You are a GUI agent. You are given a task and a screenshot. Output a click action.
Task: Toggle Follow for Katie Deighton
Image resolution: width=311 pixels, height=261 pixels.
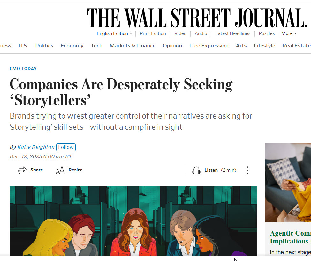(66, 147)
